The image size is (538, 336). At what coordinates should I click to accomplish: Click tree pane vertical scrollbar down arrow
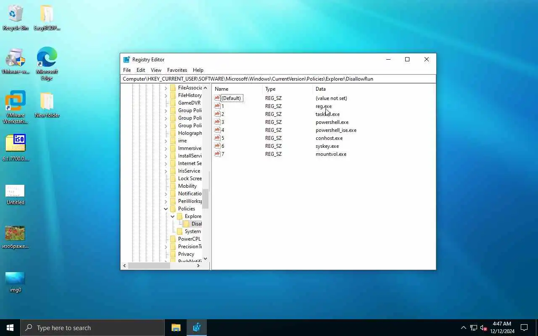click(x=206, y=258)
